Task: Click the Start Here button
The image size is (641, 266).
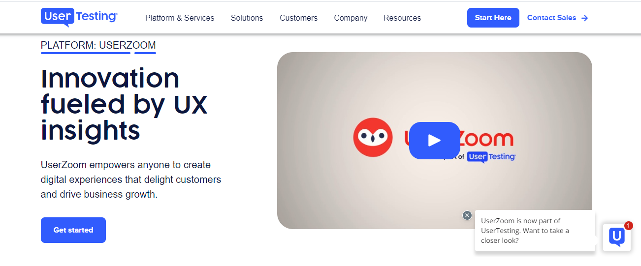Action: (493, 18)
